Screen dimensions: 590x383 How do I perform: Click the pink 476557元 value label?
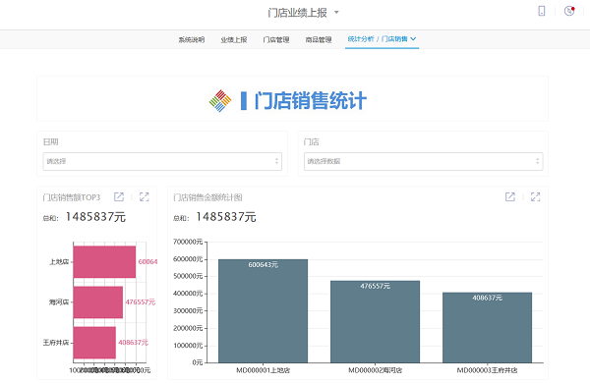point(141,302)
